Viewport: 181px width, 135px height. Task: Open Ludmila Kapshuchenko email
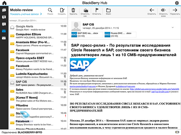pos(38,75)
